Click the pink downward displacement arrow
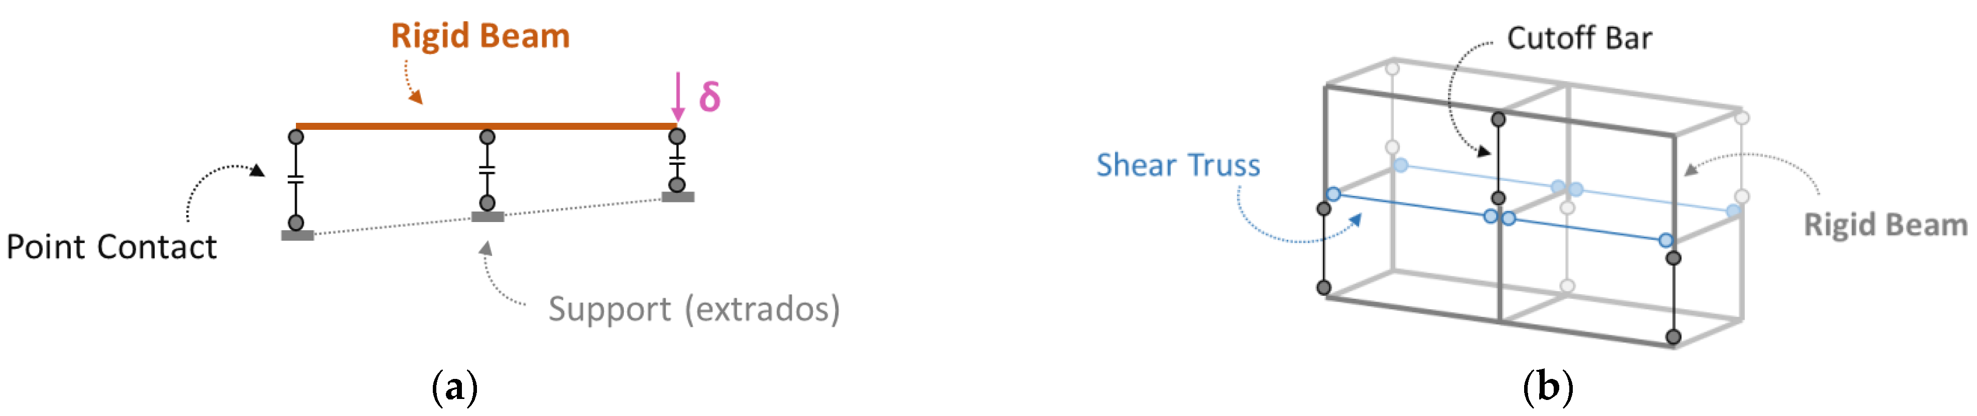The image size is (1977, 416). tap(677, 96)
